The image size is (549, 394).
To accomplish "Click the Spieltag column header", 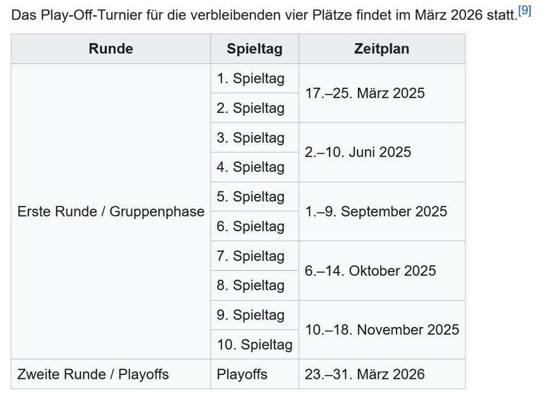I will click(x=254, y=49).
